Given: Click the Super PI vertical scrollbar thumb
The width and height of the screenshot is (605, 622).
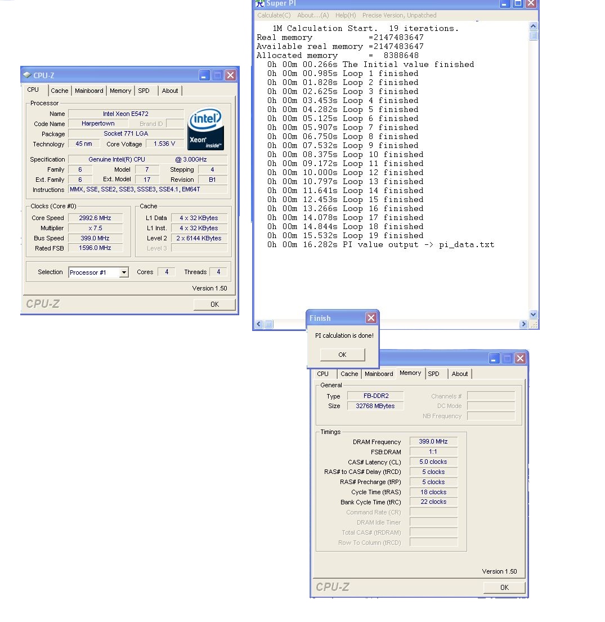Looking at the screenshot, I should 533,35.
